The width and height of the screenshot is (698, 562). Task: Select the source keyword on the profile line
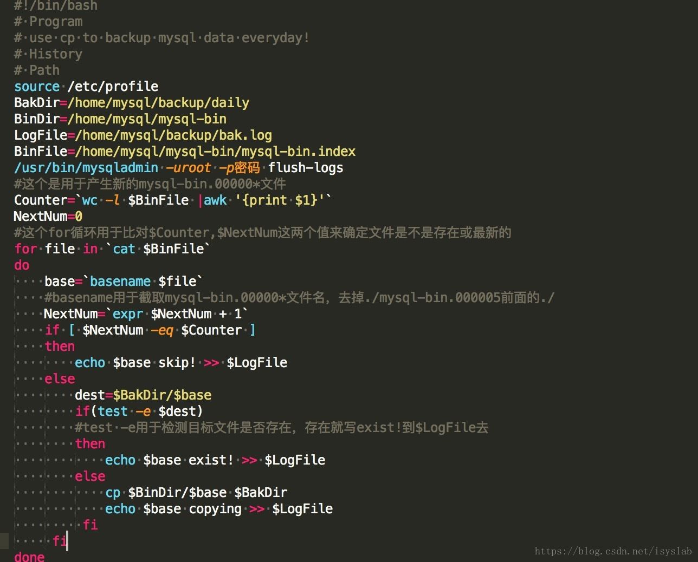[x=36, y=86]
